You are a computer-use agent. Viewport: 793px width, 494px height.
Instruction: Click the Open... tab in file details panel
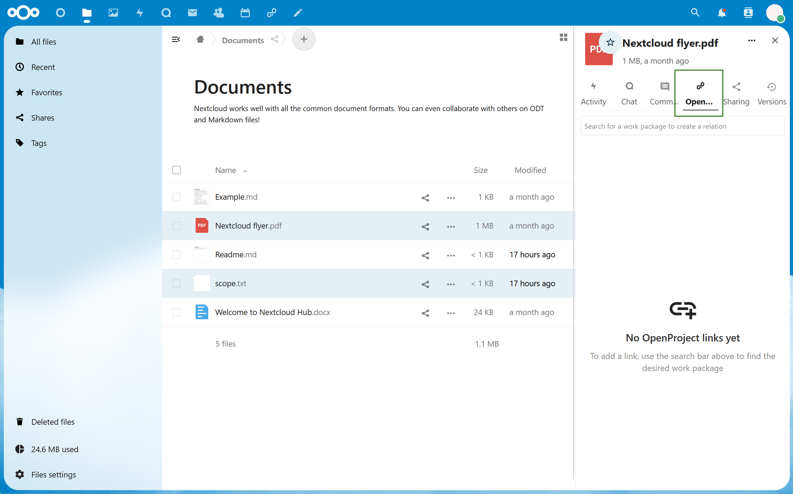pyautogui.click(x=699, y=92)
